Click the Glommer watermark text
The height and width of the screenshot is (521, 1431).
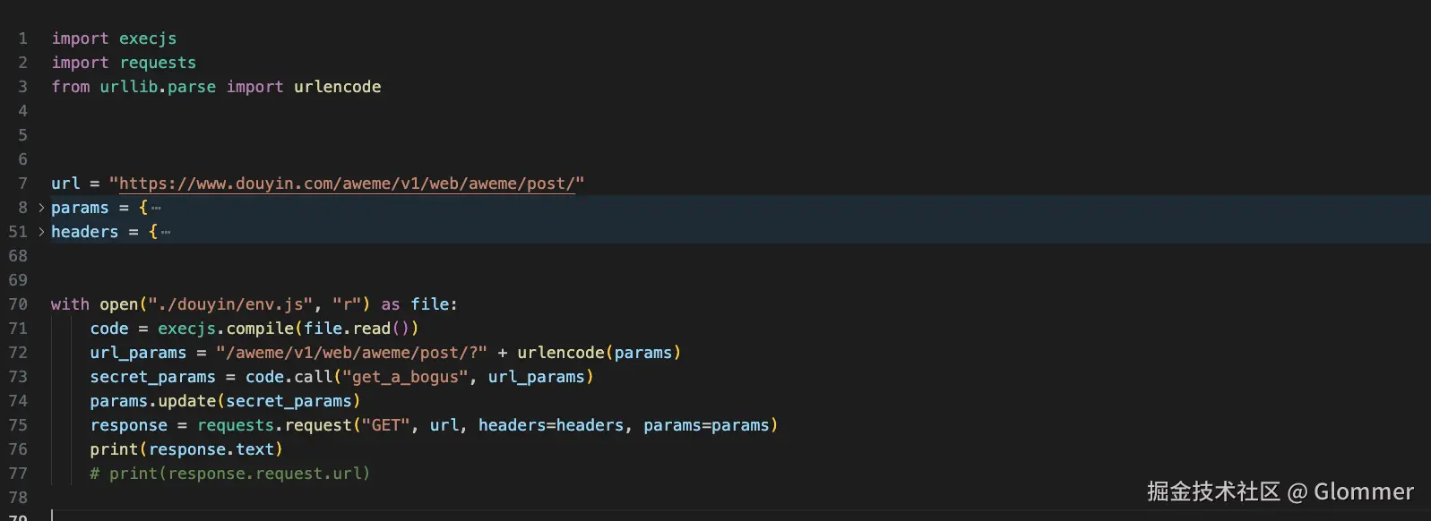pos(1363,491)
